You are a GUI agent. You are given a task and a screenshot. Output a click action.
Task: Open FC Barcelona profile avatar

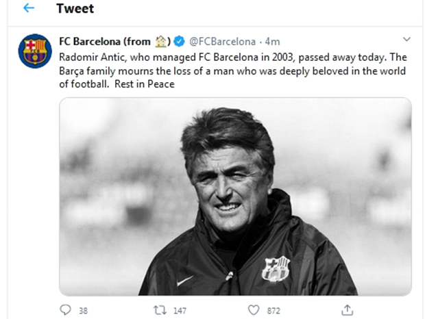tap(34, 51)
